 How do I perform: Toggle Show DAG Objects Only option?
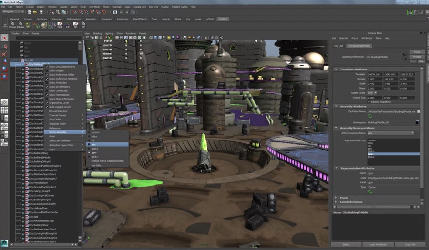(62, 67)
